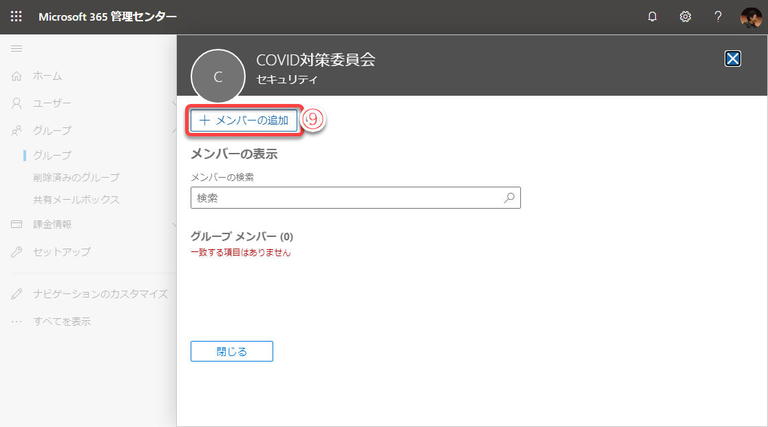Click the ホーム house icon
Viewport: 768px width, 427px height.
pos(17,76)
